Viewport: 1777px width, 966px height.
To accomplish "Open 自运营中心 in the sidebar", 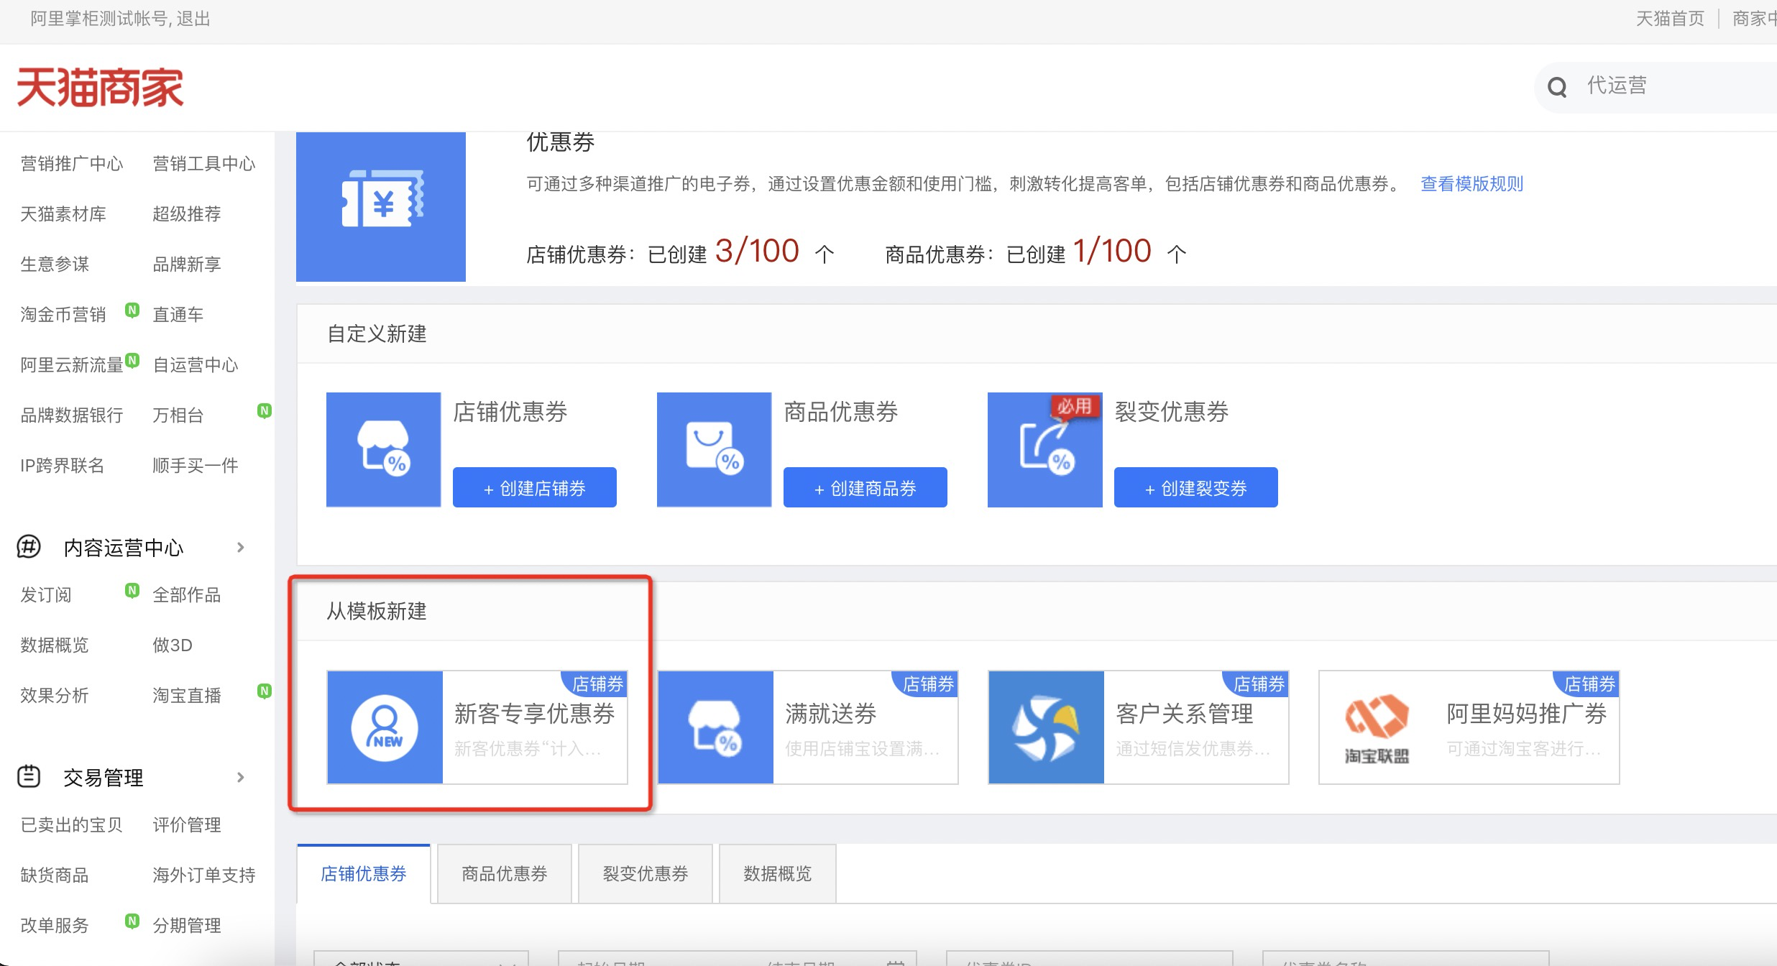I will pyautogui.click(x=196, y=365).
